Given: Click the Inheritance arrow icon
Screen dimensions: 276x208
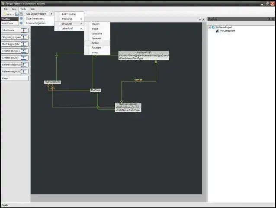Looking at the screenshot, I should [x=24, y=30].
